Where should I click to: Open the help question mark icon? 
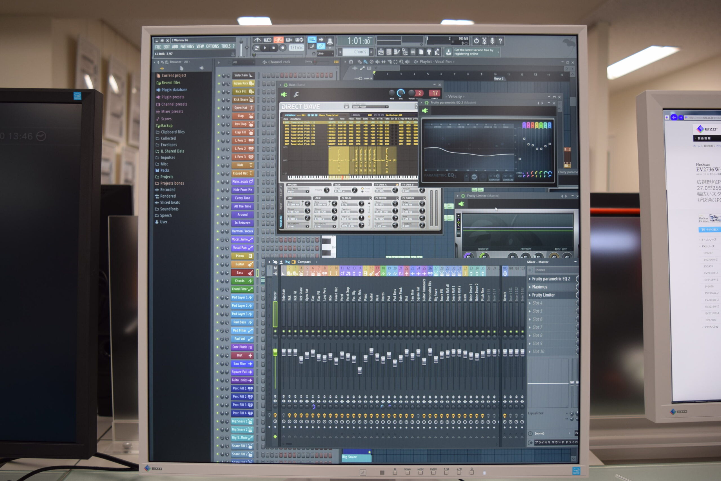(500, 40)
